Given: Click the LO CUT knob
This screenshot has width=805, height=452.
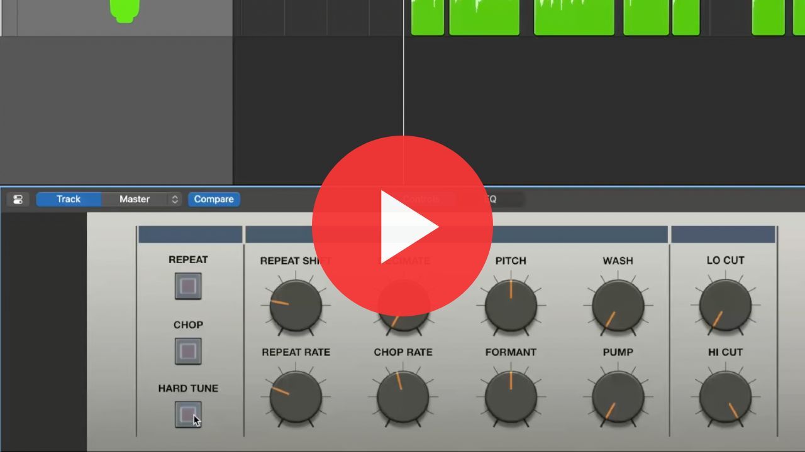Looking at the screenshot, I should click(x=725, y=306).
